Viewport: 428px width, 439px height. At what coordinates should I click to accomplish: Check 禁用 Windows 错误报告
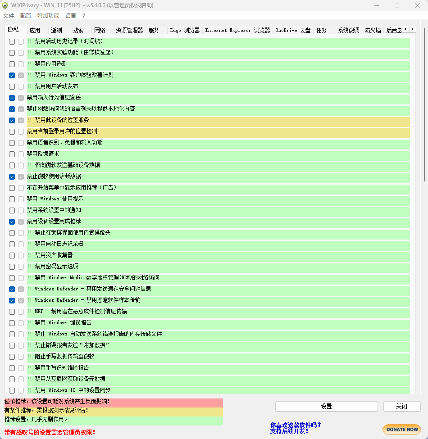pyautogui.click(x=12, y=323)
